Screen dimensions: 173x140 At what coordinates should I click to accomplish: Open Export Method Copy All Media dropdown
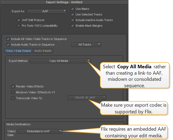click(x=60, y=61)
